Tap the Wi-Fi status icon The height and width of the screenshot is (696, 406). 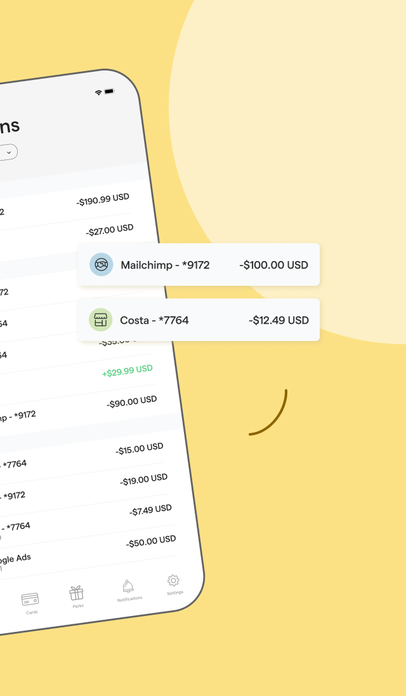(98, 92)
